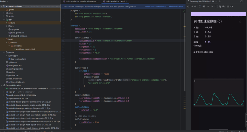Click the acceleration magnitude chart in emulator

click(219, 93)
